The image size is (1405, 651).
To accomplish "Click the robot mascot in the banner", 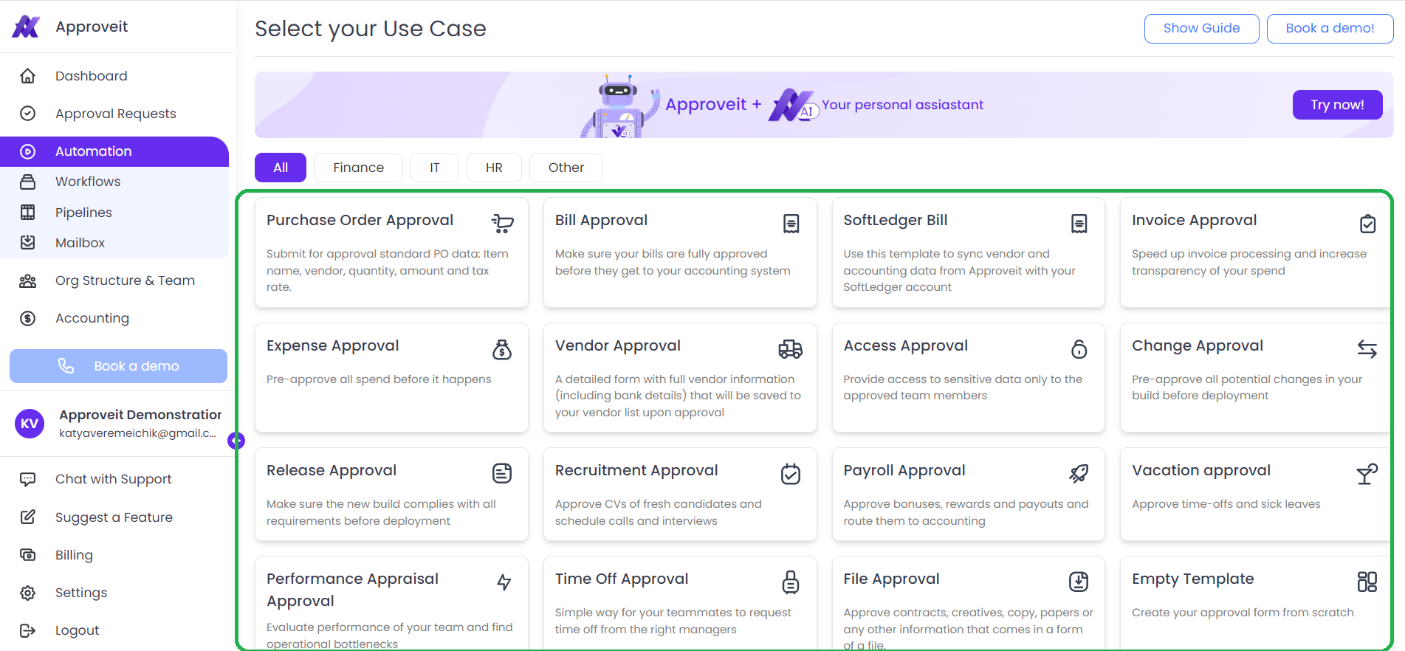I will [x=619, y=106].
